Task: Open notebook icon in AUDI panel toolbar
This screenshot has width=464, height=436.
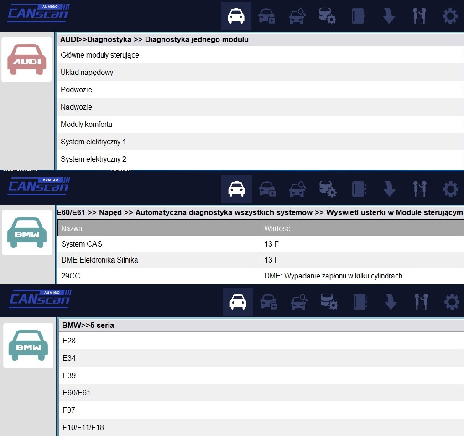Action: [358, 16]
